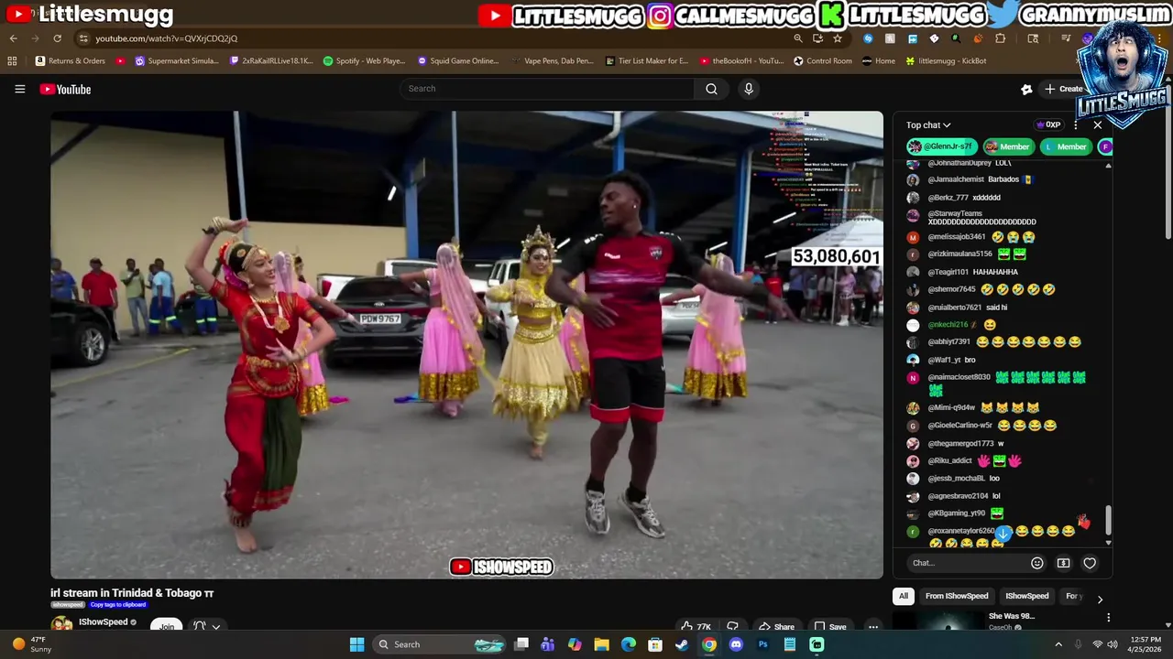Viewport: 1173px width, 659px height.
Task: Click the @GlennJr-s7f member chip
Action: tap(942, 146)
